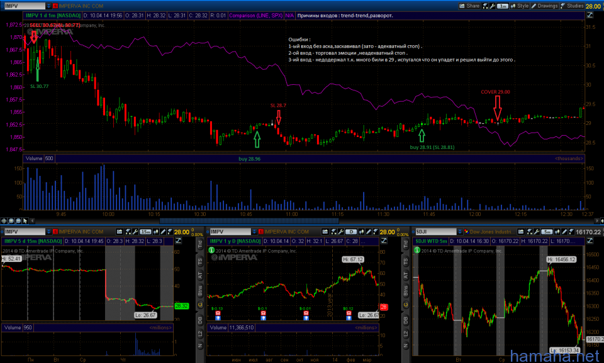The image size is (604, 363).
Task: Click the zoom out magnifier below volume panel
Action: pos(19,220)
